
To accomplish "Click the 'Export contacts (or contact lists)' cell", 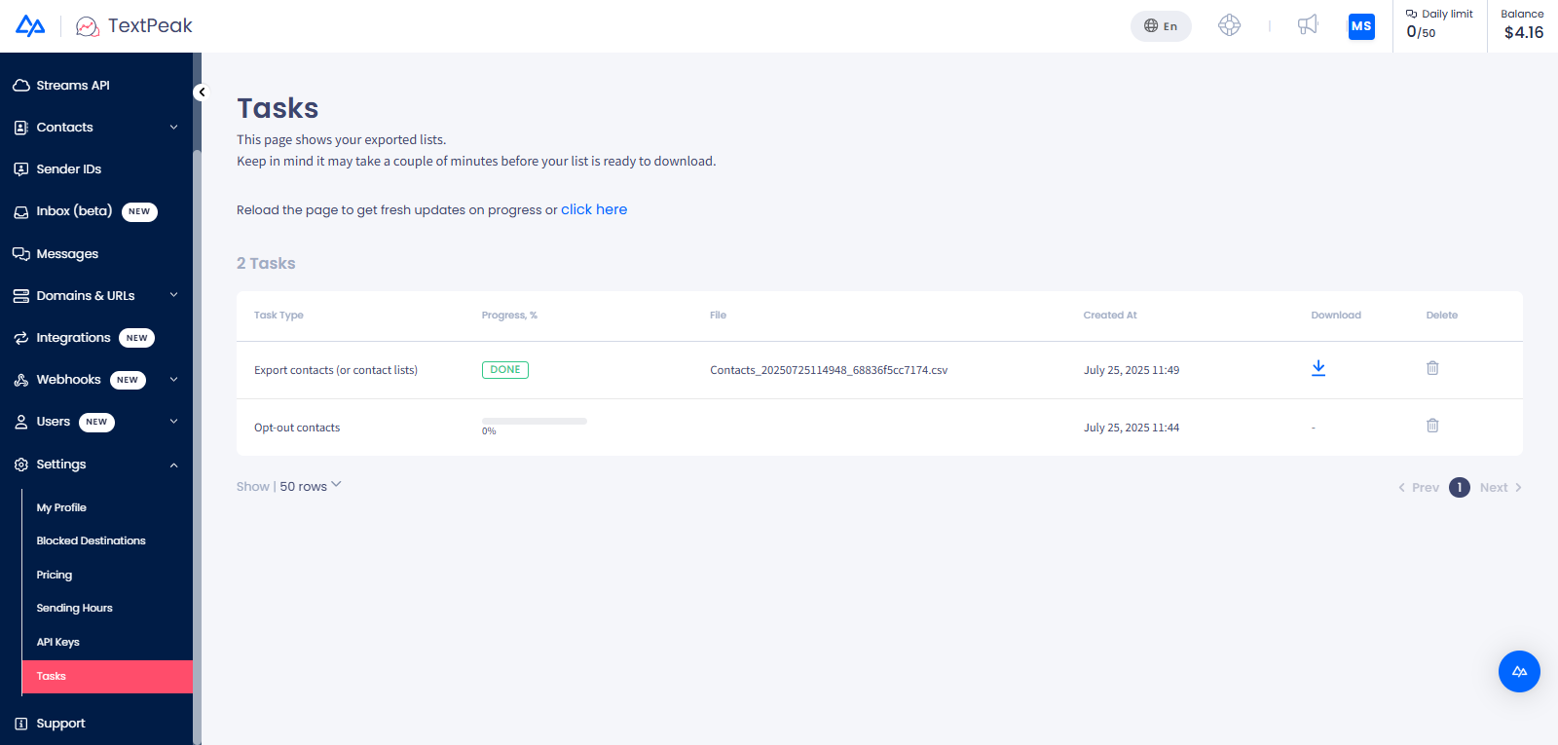I will [x=336, y=370].
